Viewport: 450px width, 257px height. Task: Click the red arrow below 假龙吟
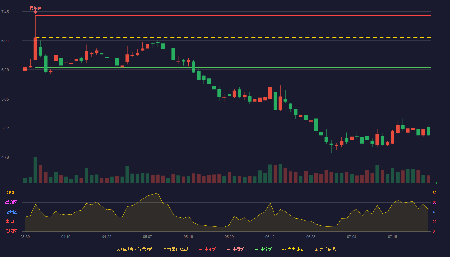[x=35, y=12]
